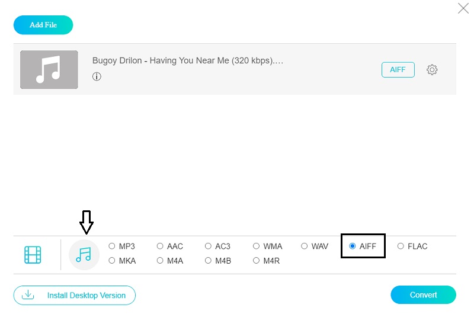Switch to the video format film icon

[33, 255]
